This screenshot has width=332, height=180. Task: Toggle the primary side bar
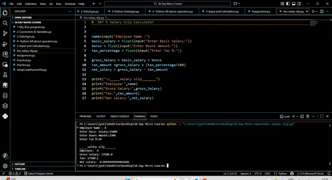[x=288, y=3]
